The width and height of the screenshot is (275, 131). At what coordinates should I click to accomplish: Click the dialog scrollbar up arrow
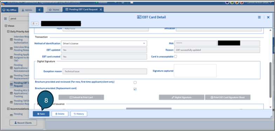click(270, 30)
